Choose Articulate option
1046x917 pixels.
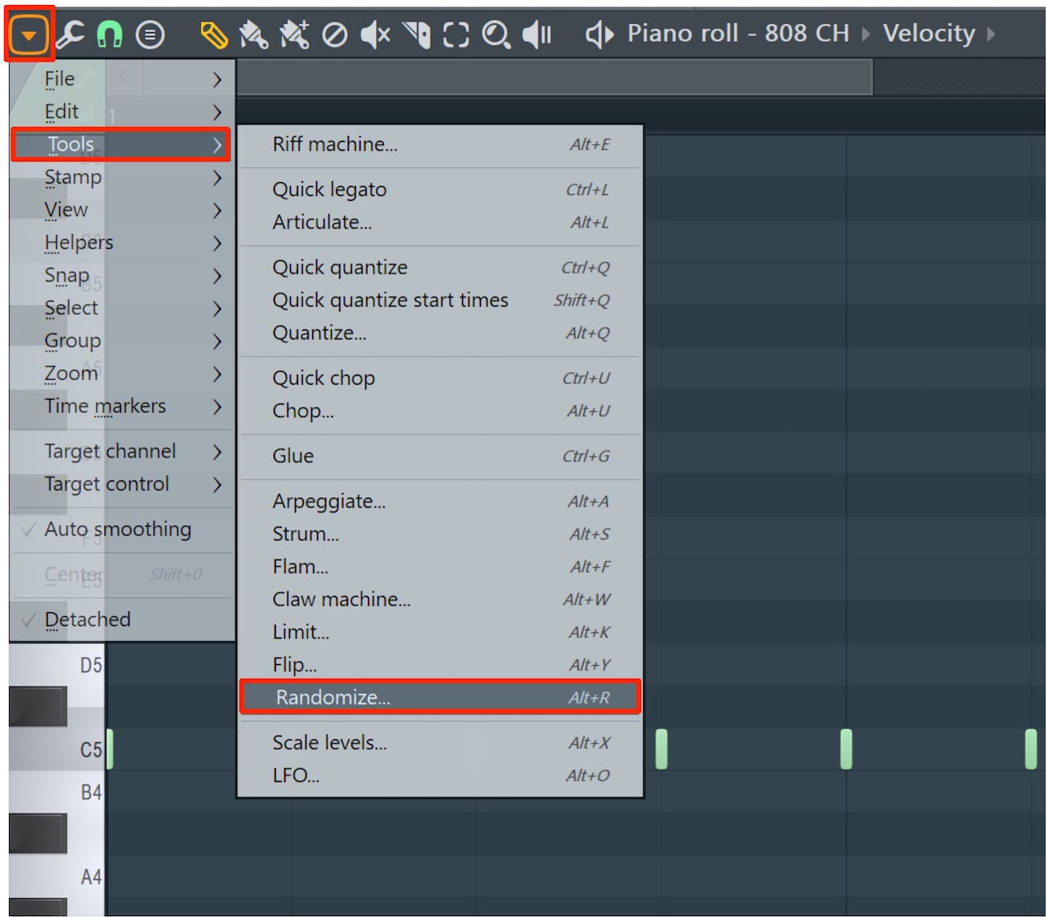point(441,222)
